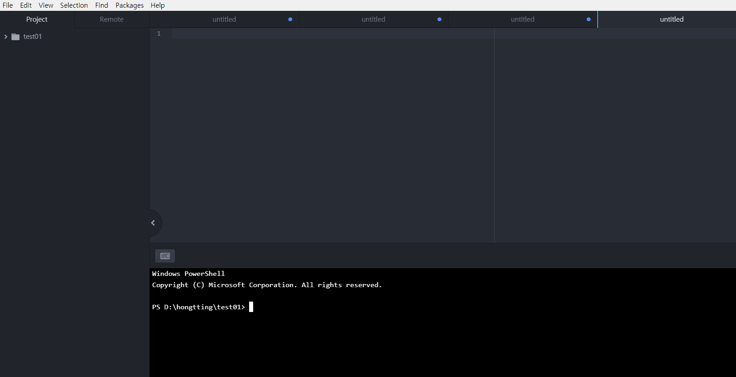Collapse the sidebar using the left arrow handle

coord(153,223)
